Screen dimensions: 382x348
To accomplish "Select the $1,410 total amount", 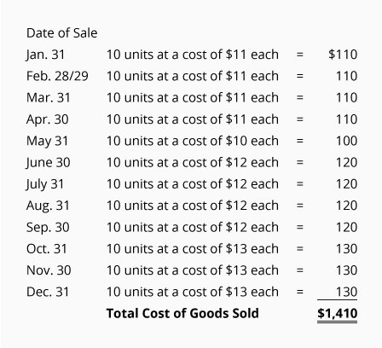I will pos(337,314).
